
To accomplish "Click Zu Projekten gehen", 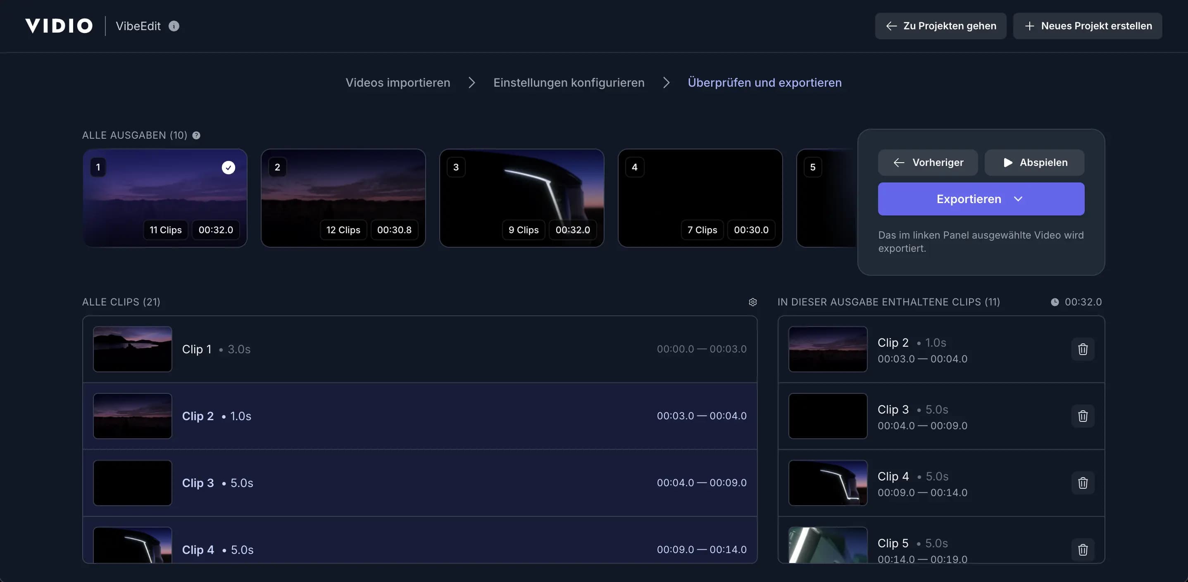I will [940, 26].
